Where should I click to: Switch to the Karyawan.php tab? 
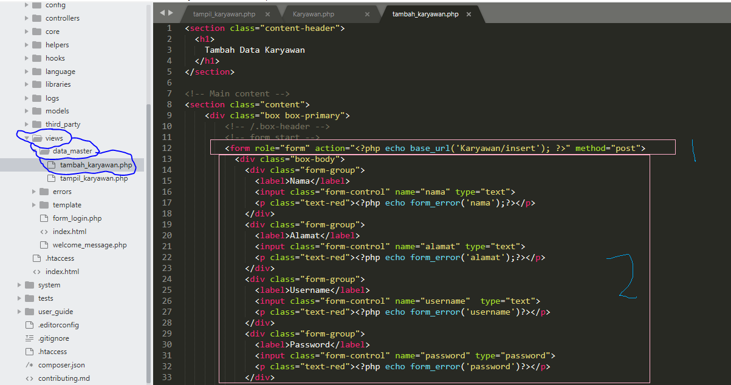point(313,13)
